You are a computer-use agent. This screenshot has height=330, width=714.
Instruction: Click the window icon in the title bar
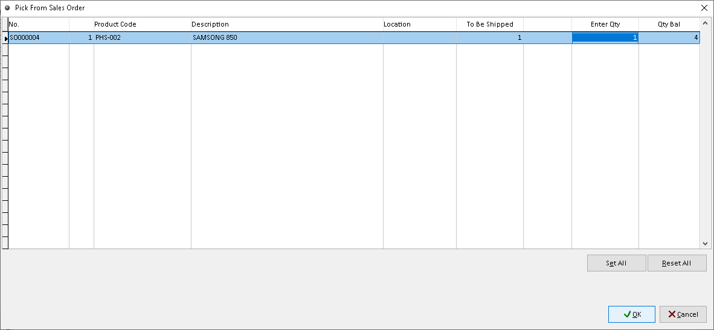point(7,8)
